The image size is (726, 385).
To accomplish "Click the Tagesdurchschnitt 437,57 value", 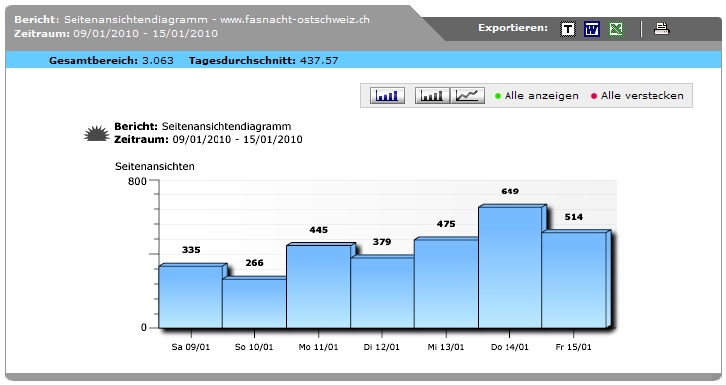I will tap(263, 61).
